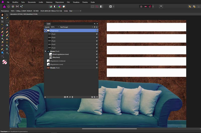Screen dimensions: 201x133
Task: Click the Invert Selection toolbar icon
Action: [101, 7]
